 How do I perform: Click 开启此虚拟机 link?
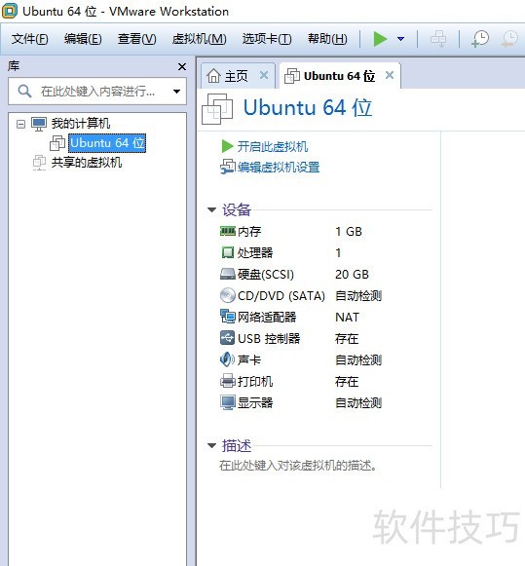click(x=273, y=146)
